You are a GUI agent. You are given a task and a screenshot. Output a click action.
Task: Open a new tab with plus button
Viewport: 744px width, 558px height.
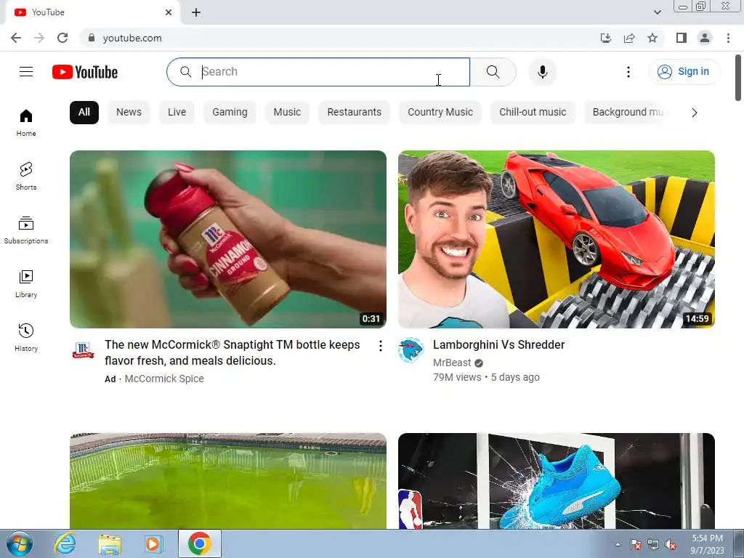(x=196, y=12)
